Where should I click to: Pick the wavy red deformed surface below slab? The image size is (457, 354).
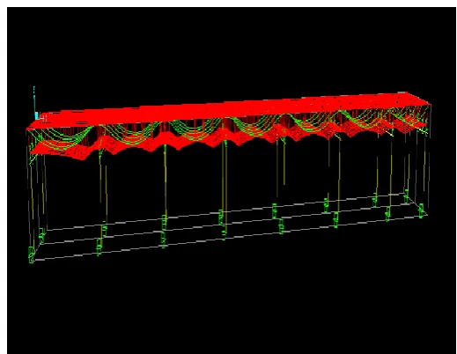[227, 138]
